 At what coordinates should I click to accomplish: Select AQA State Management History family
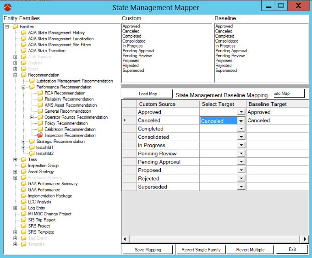click(56, 33)
